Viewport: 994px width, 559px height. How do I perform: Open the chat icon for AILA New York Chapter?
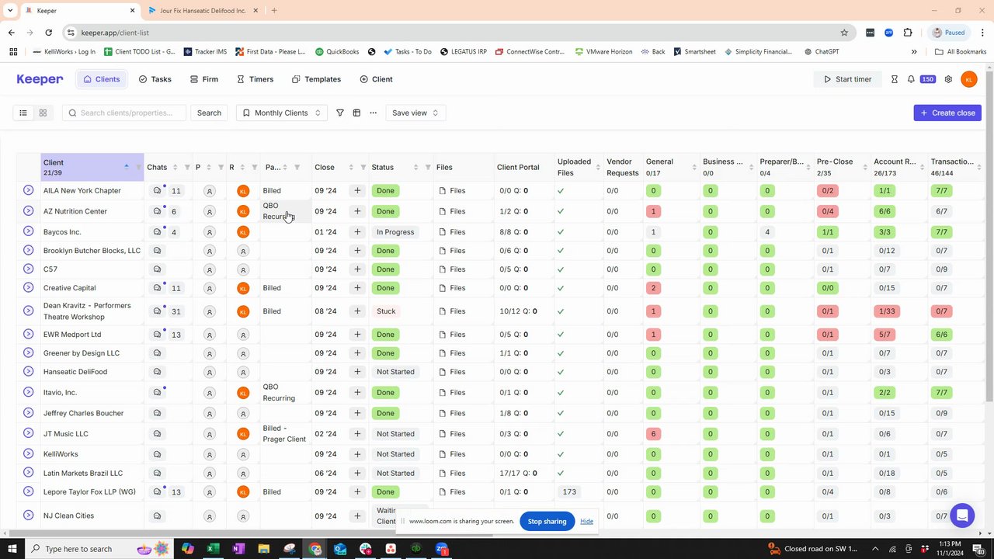coord(158,190)
